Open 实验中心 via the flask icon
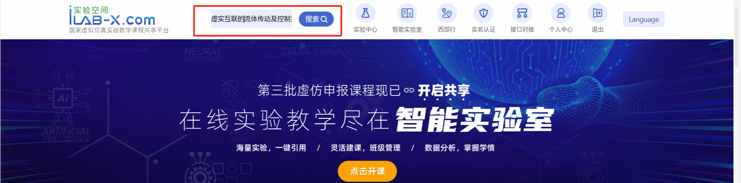741x183 pixels. 365,13
